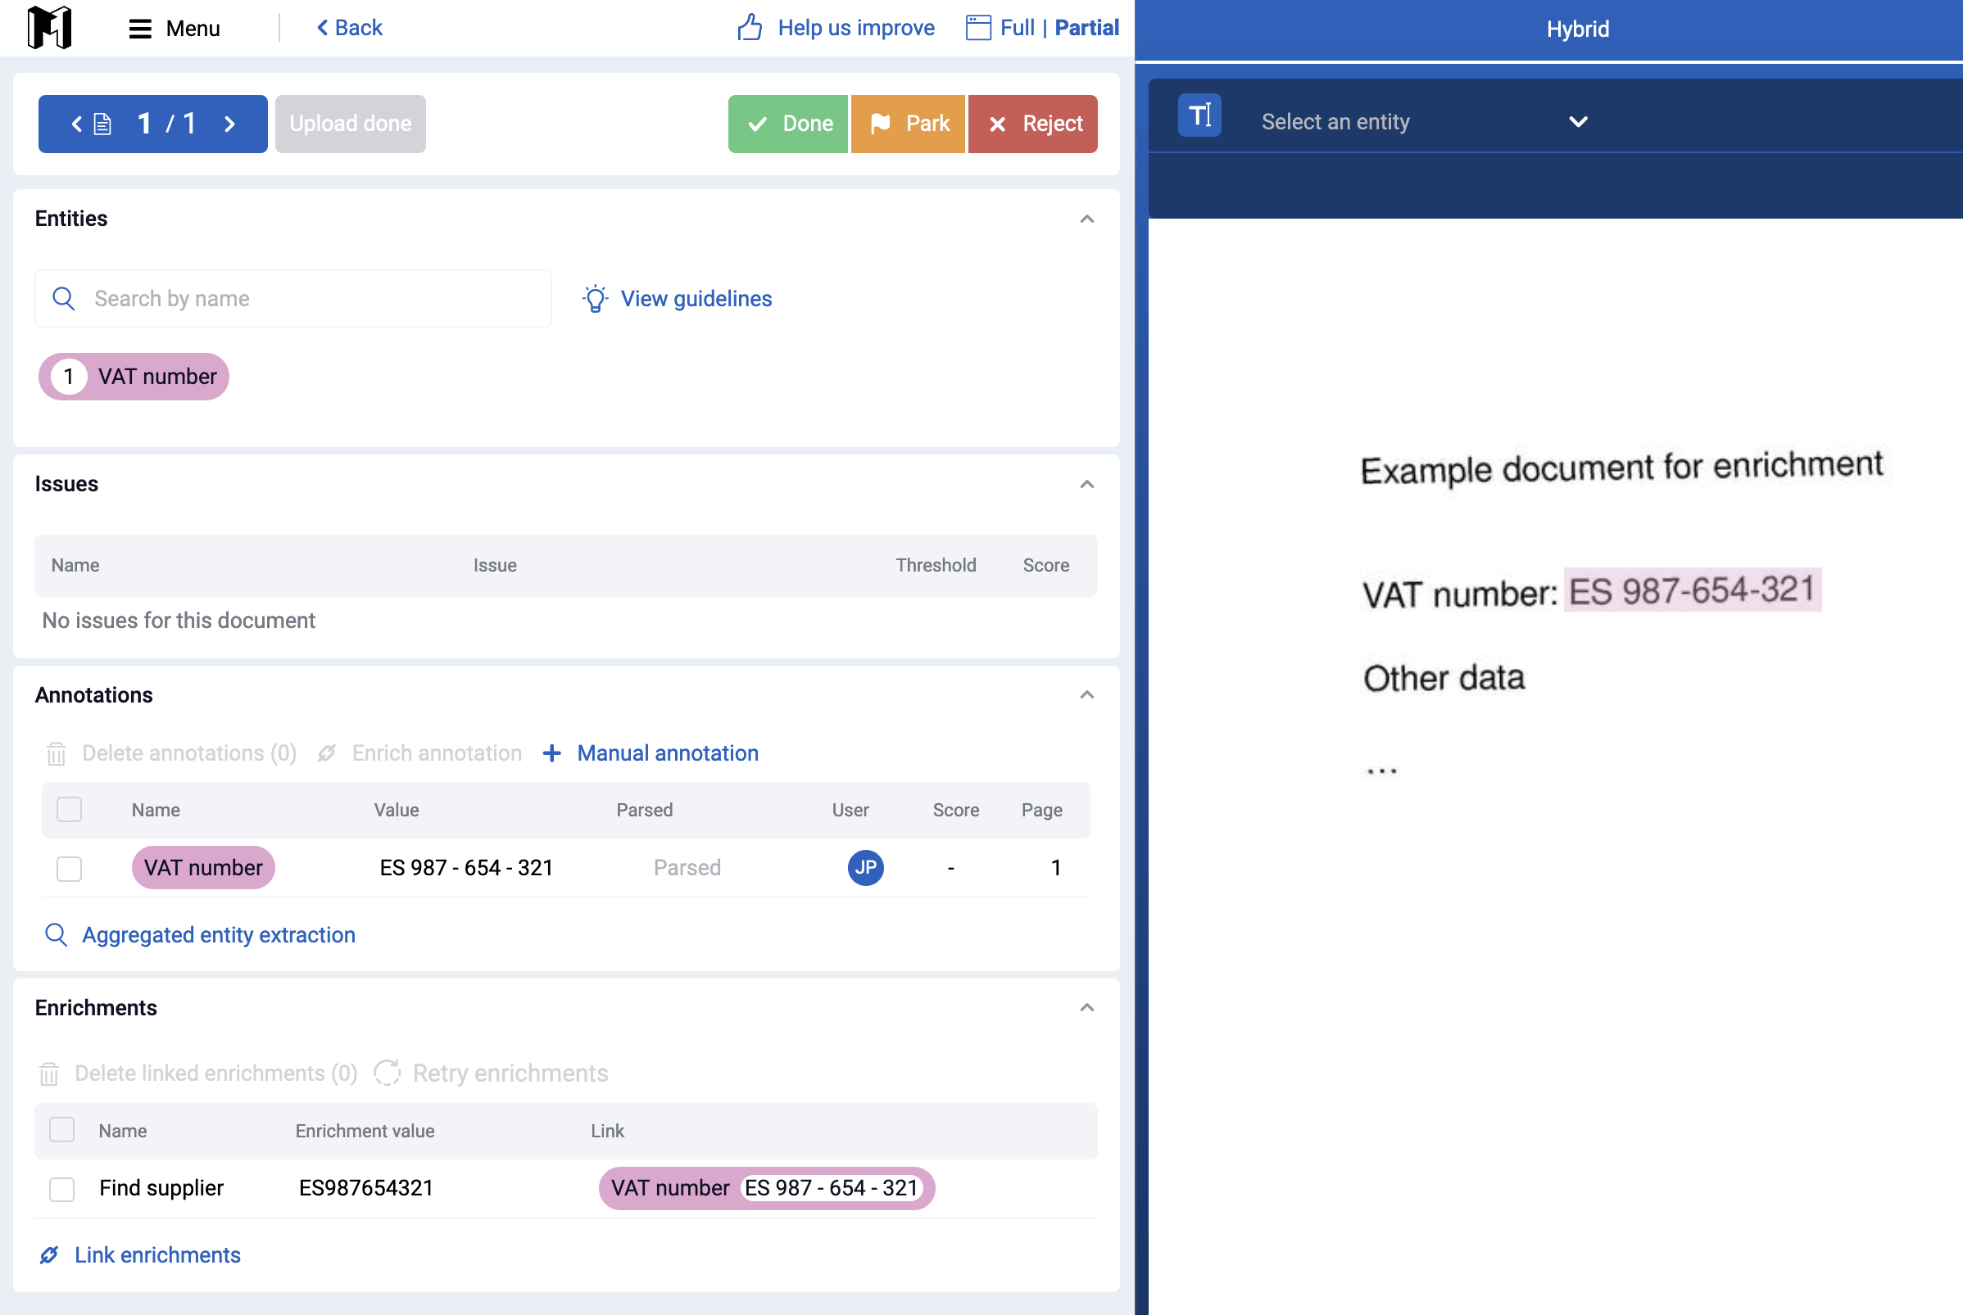
Task: Click the window layout icon beside Full
Action: 978,28
